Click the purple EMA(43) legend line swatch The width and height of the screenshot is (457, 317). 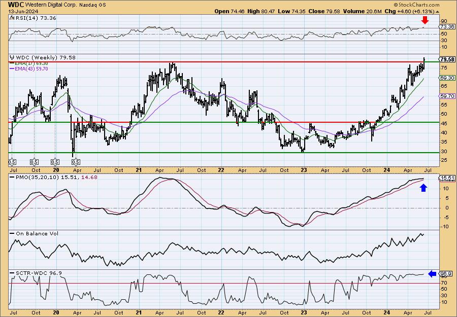pyautogui.click(x=12, y=68)
